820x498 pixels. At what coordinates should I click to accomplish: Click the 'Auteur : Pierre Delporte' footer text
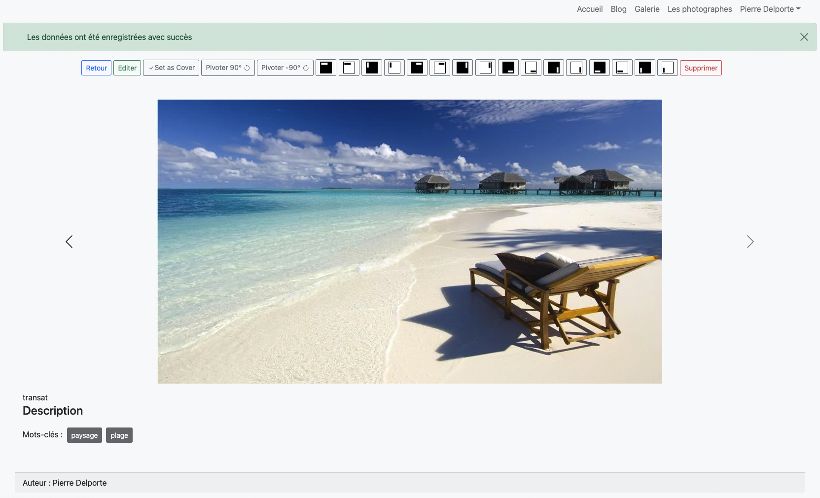tap(65, 483)
